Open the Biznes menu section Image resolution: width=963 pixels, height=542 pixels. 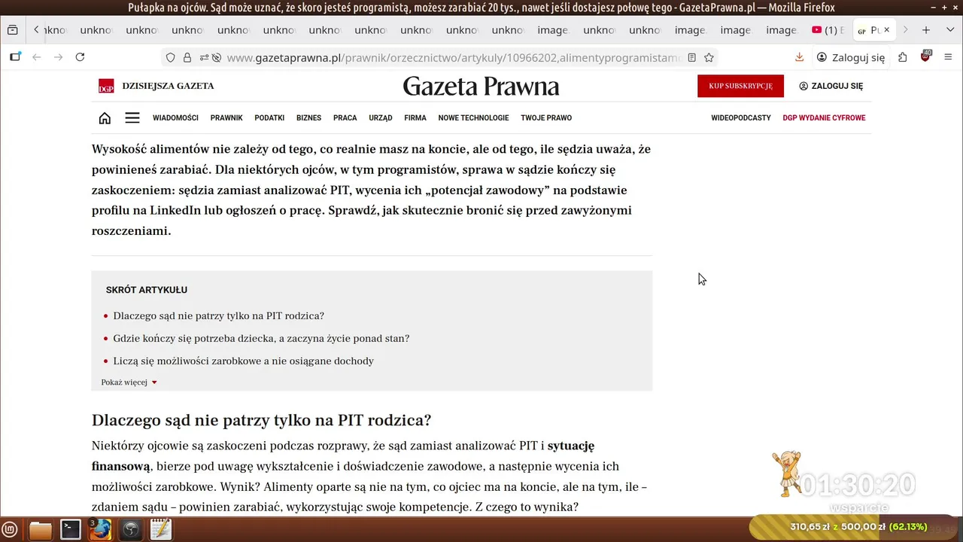click(x=308, y=118)
